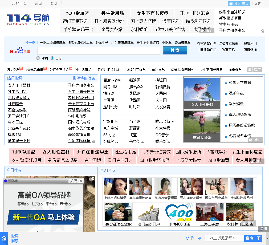
Task: Open the 优酷网 link
Action: 135,100
